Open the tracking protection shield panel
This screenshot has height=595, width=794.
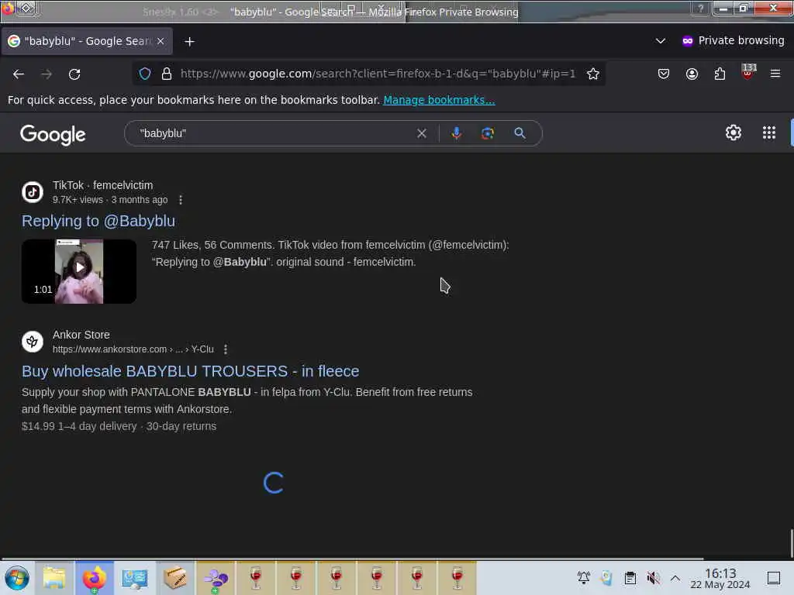pyautogui.click(x=145, y=74)
